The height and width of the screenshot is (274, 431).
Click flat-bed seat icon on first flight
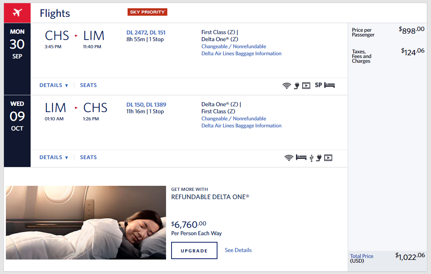(x=329, y=85)
